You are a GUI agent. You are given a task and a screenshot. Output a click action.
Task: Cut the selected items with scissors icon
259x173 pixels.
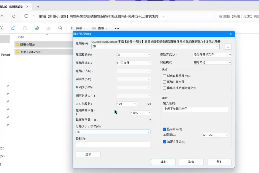coord(2,28)
